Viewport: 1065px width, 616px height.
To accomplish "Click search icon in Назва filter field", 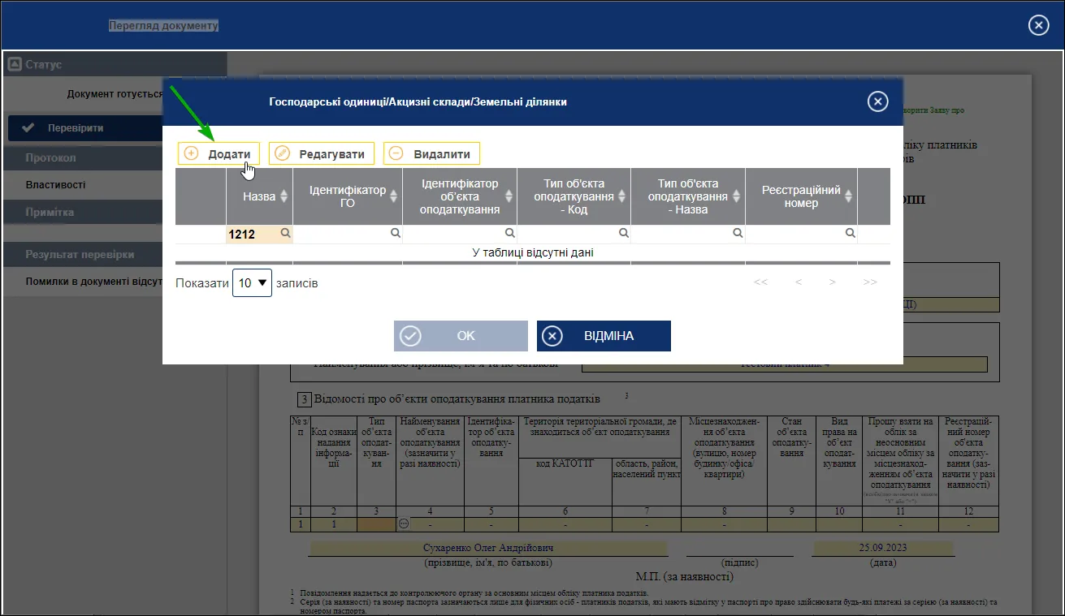I will click(x=285, y=233).
